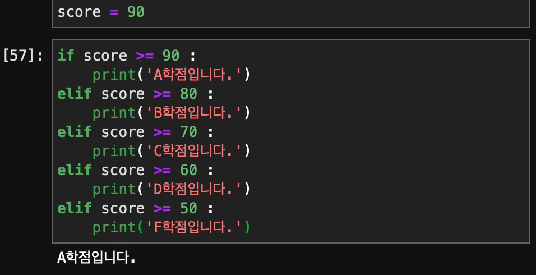Screen dimensions: 536x275
Task: Click the 'elif score >= 70 :' line
Action: [135, 132]
